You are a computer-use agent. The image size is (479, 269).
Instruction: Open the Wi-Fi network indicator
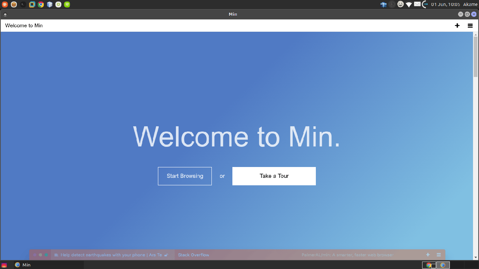click(x=409, y=4)
